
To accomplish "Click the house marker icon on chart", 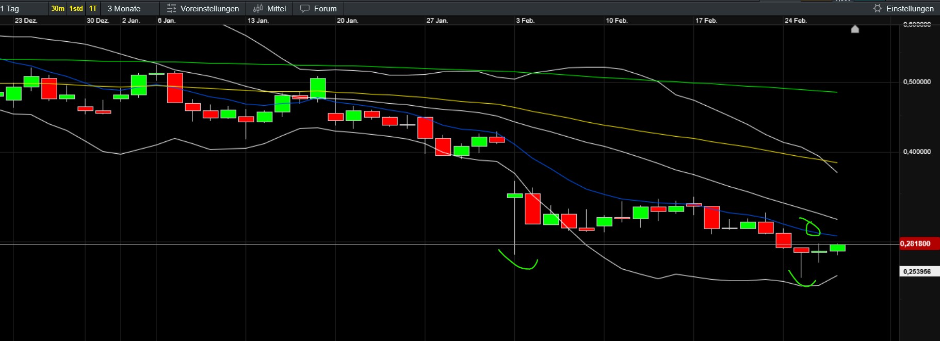I will click(x=855, y=29).
